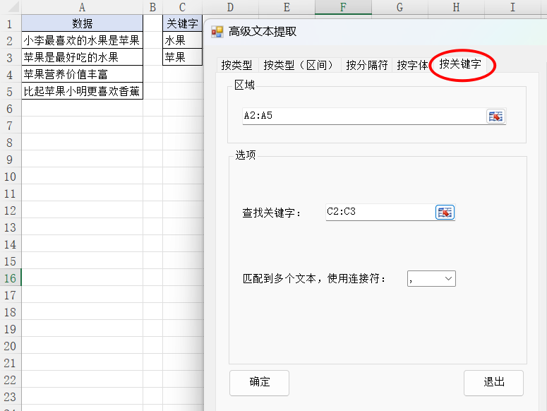Select cell A1 with 数据 header
Screen dimensions: 547x411
(83, 23)
